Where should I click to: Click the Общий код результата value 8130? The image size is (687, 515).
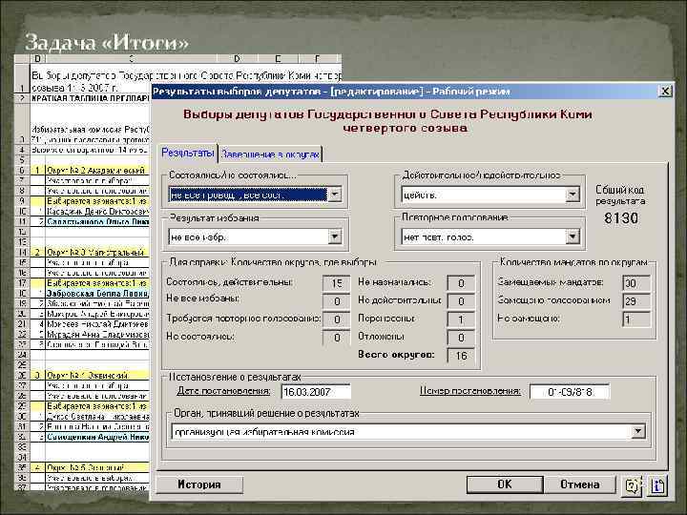coord(621,217)
